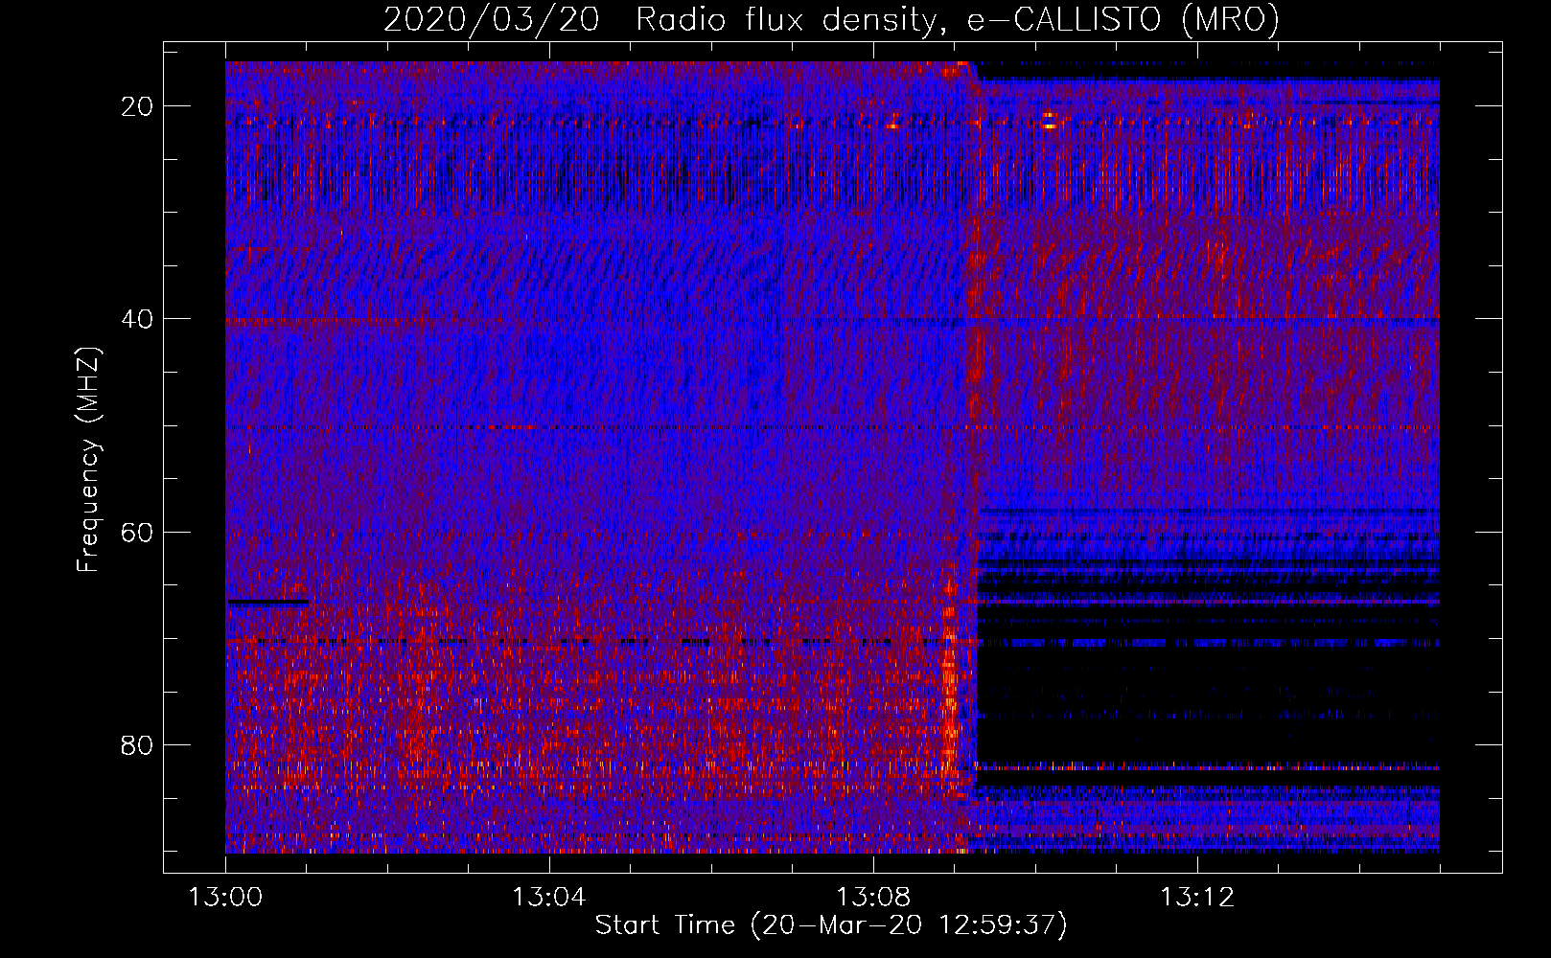Image resolution: width=1551 pixels, height=958 pixels.
Task: Click the '60' frequency tick label
Action: pyautogui.click(x=138, y=532)
